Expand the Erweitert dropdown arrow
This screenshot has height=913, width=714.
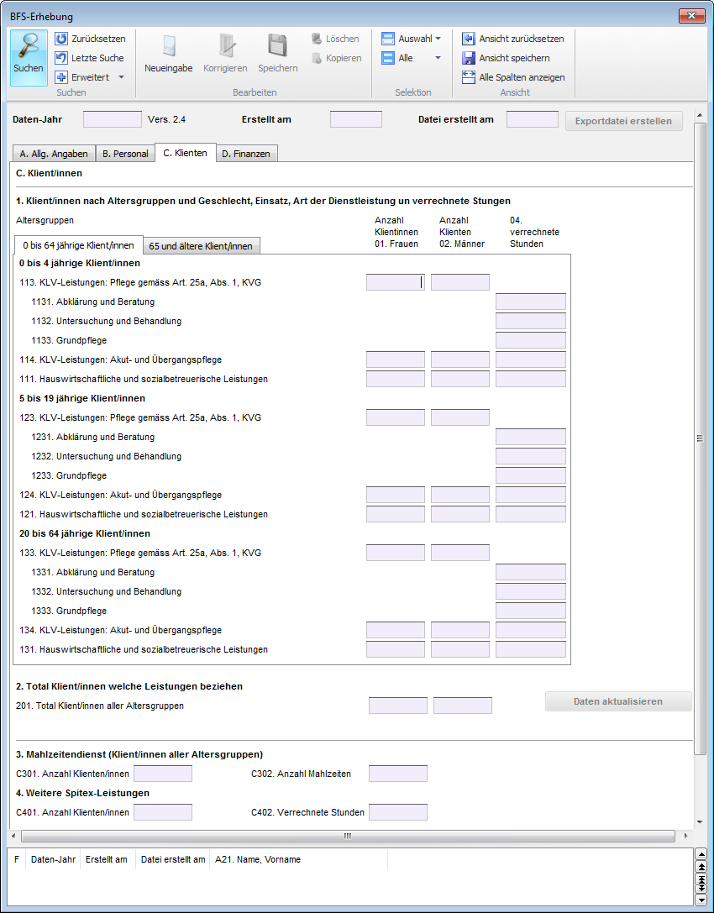click(x=121, y=77)
